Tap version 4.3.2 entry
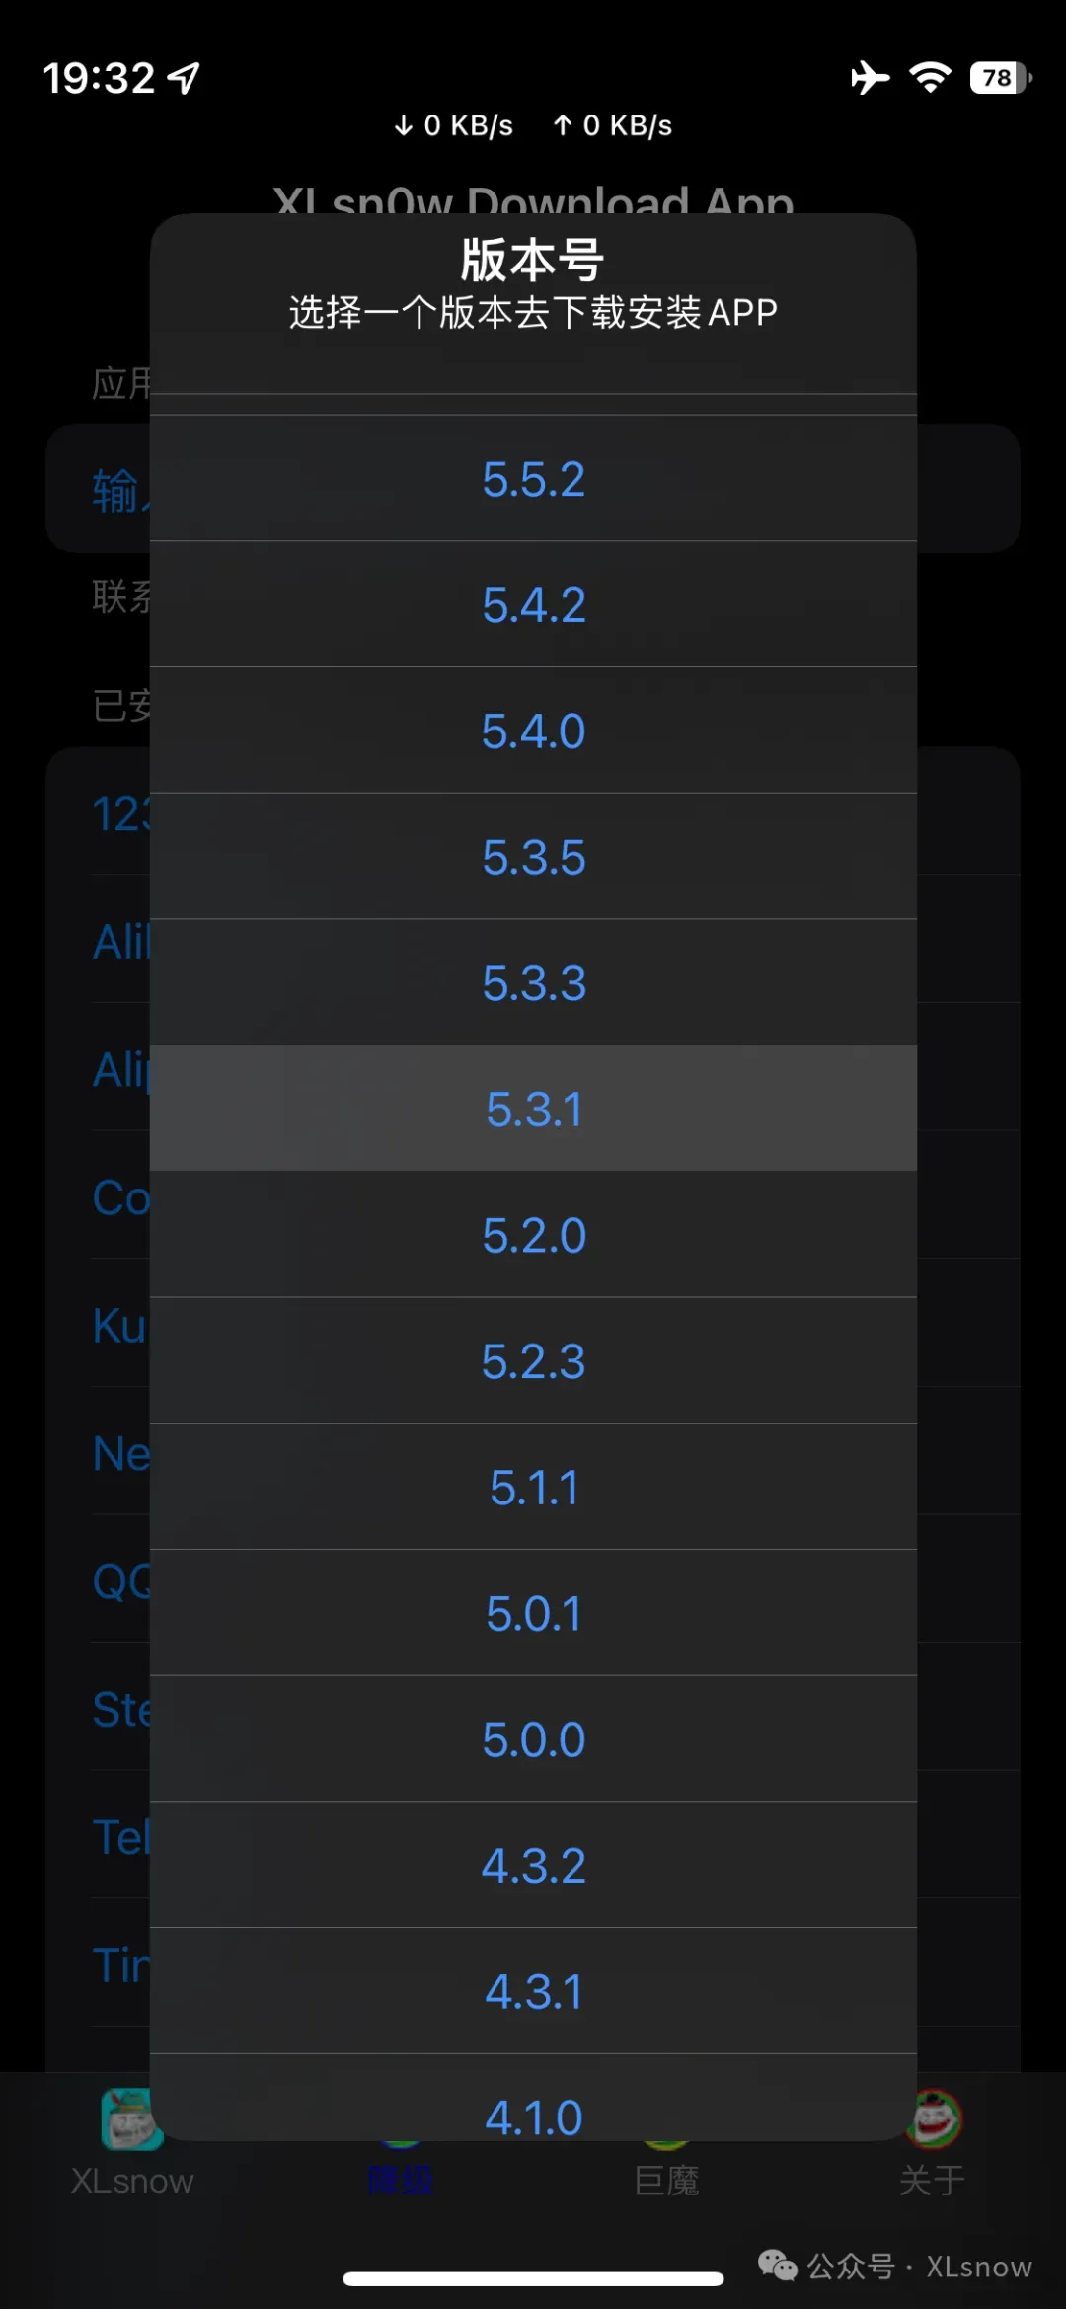1066x2309 pixels. point(533,1866)
